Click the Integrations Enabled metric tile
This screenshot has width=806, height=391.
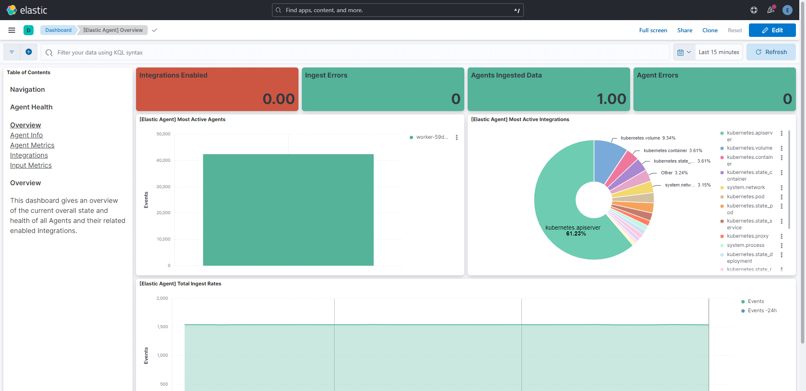pyautogui.click(x=217, y=89)
